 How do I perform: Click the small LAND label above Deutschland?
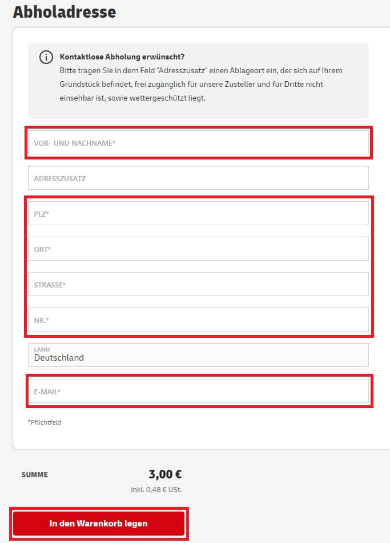tap(42, 349)
